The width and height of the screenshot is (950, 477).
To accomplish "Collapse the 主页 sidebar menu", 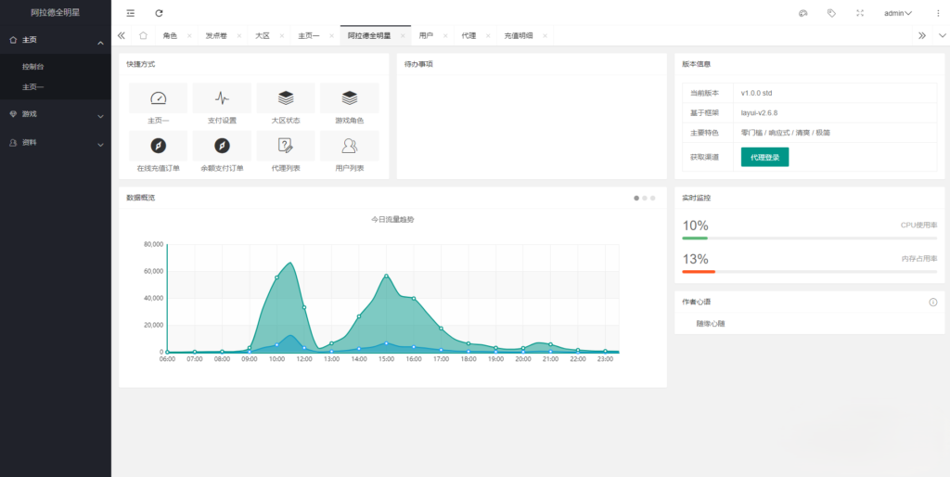I will 55,41.
